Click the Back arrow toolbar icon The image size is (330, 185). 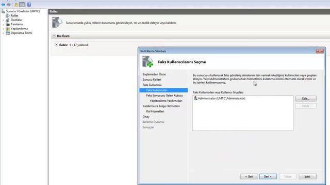pos(3,5)
